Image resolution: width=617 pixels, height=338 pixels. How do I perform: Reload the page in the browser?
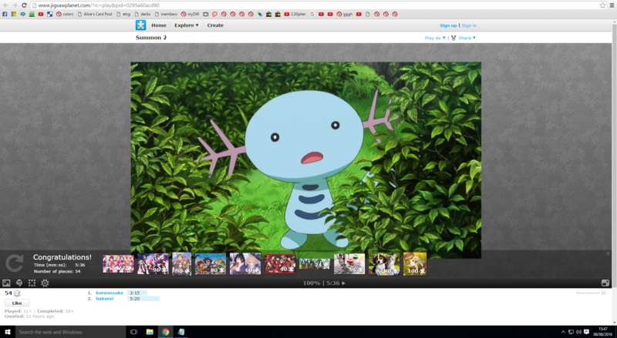(x=24, y=5)
